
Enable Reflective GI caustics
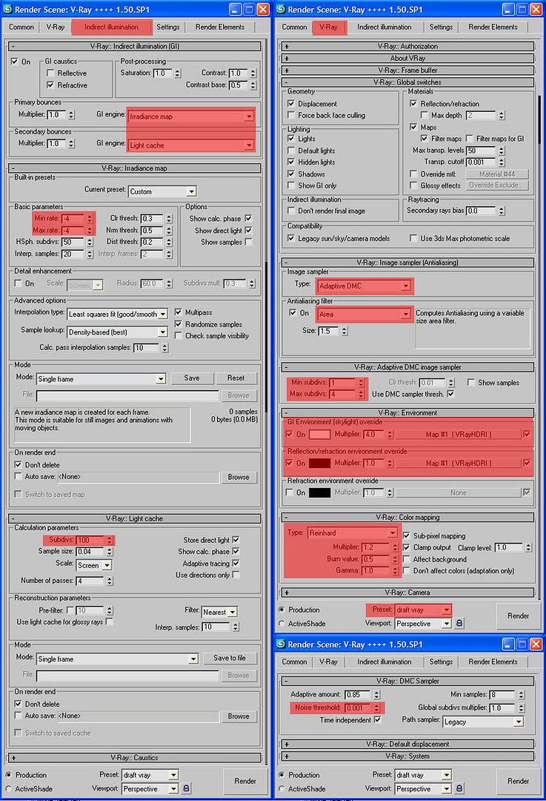coord(50,73)
